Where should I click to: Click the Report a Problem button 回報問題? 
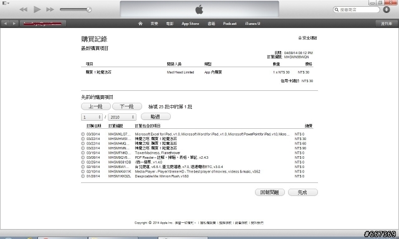click(x=270, y=192)
